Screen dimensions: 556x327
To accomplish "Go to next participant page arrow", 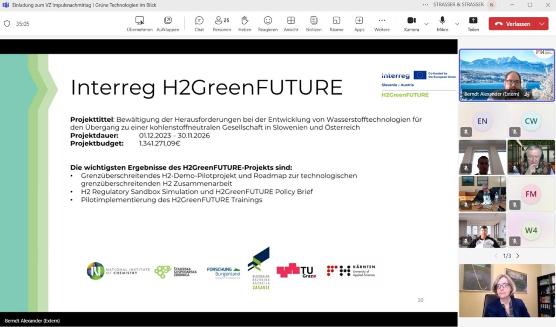I will pos(518,256).
